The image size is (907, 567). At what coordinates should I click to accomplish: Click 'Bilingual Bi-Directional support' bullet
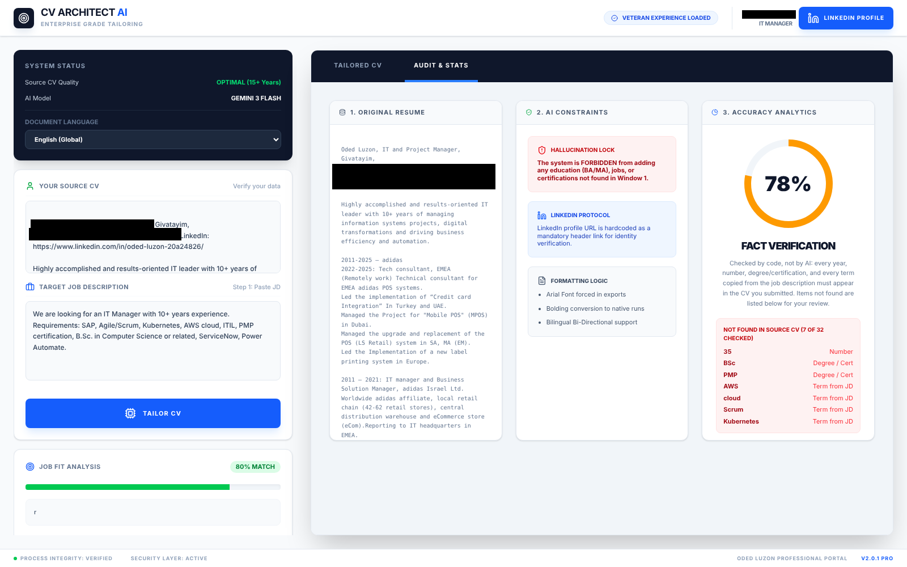click(592, 322)
